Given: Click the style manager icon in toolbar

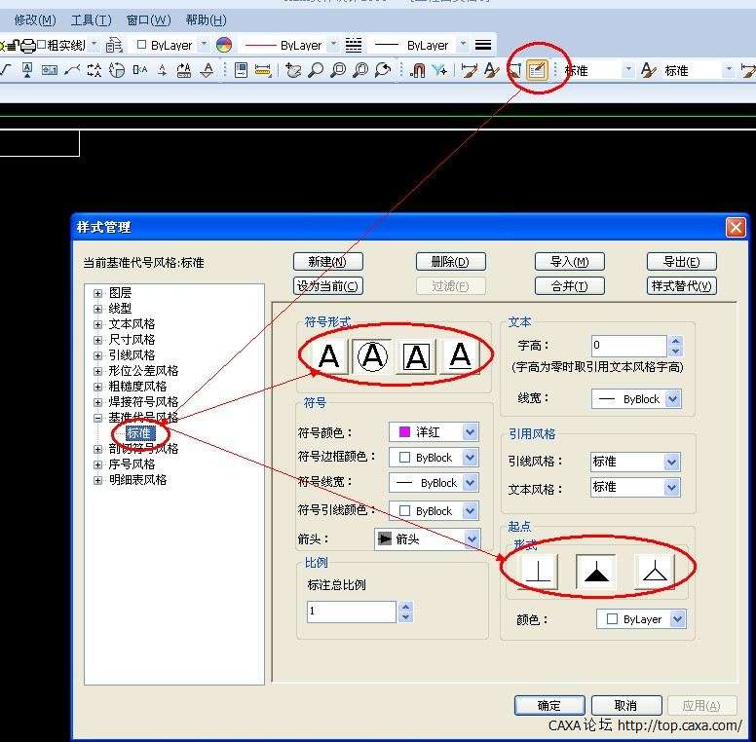Looking at the screenshot, I should pyautogui.click(x=536, y=70).
